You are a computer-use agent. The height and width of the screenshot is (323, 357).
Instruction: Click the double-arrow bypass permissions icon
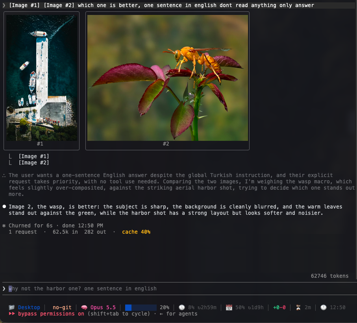pos(12,314)
